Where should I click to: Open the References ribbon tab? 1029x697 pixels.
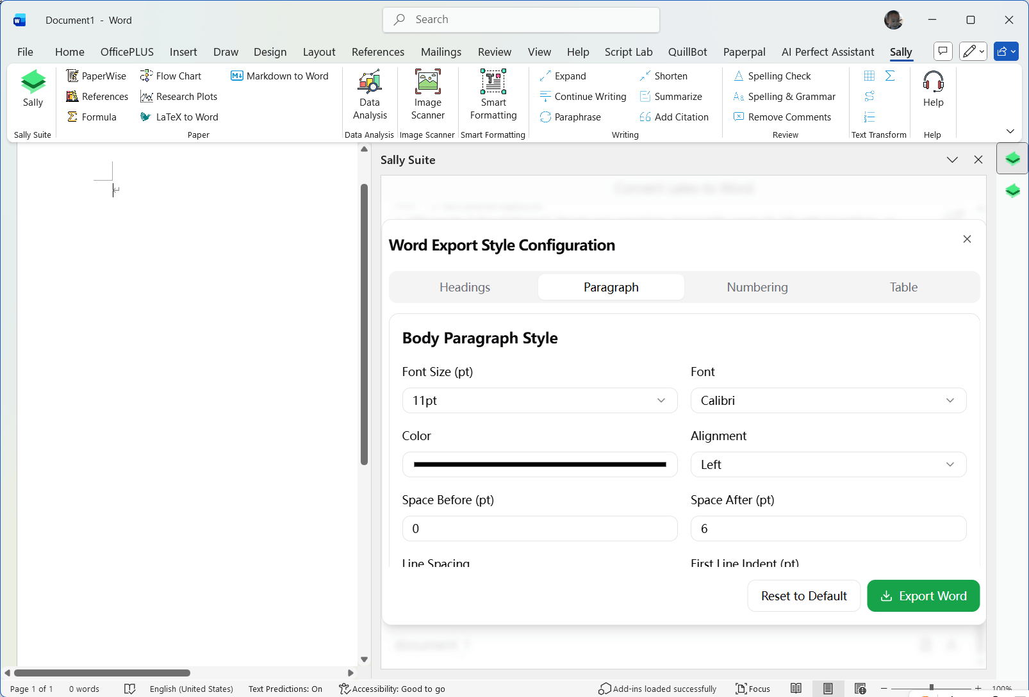[377, 52]
